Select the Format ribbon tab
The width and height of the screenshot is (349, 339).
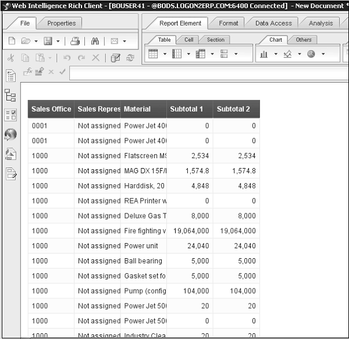(228, 23)
